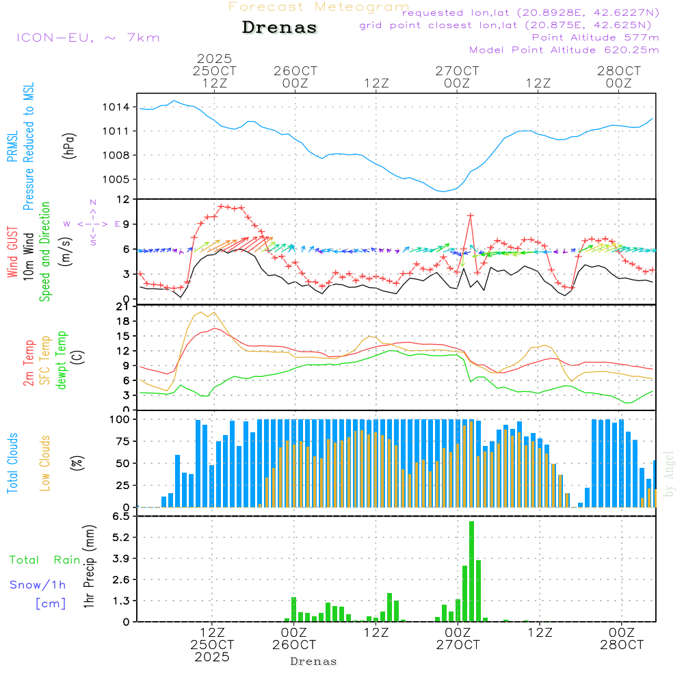Image resolution: width=684 pixels, height=684 pixels.
Task: Click the ICON-EU ~7km model label
Action: [88, 38]
